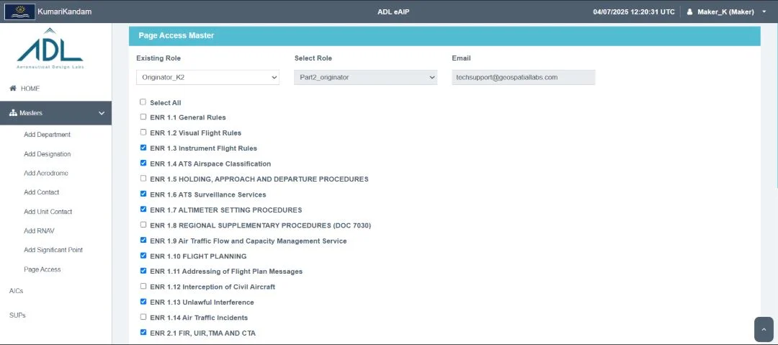
Task: Click the user profile icon beside Maker_K
Action: 689,12
